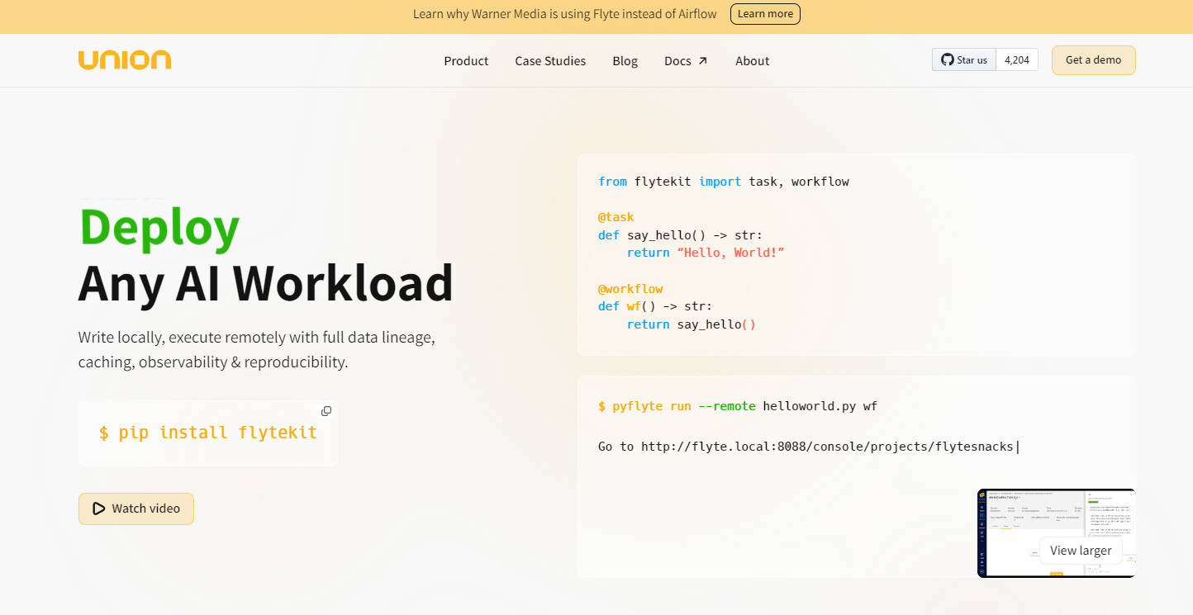
Task: Click the Any AI Workload headline
Action: point(265,283)
